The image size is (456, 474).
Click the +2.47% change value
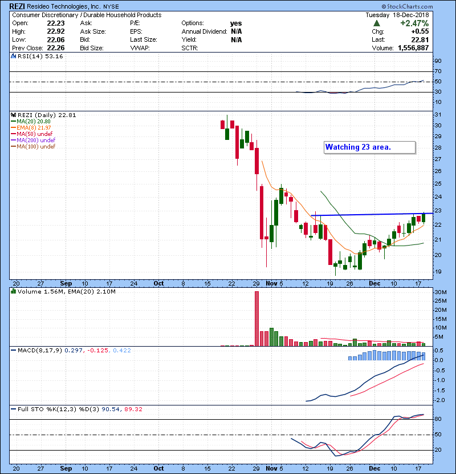(x=414, y=23)
